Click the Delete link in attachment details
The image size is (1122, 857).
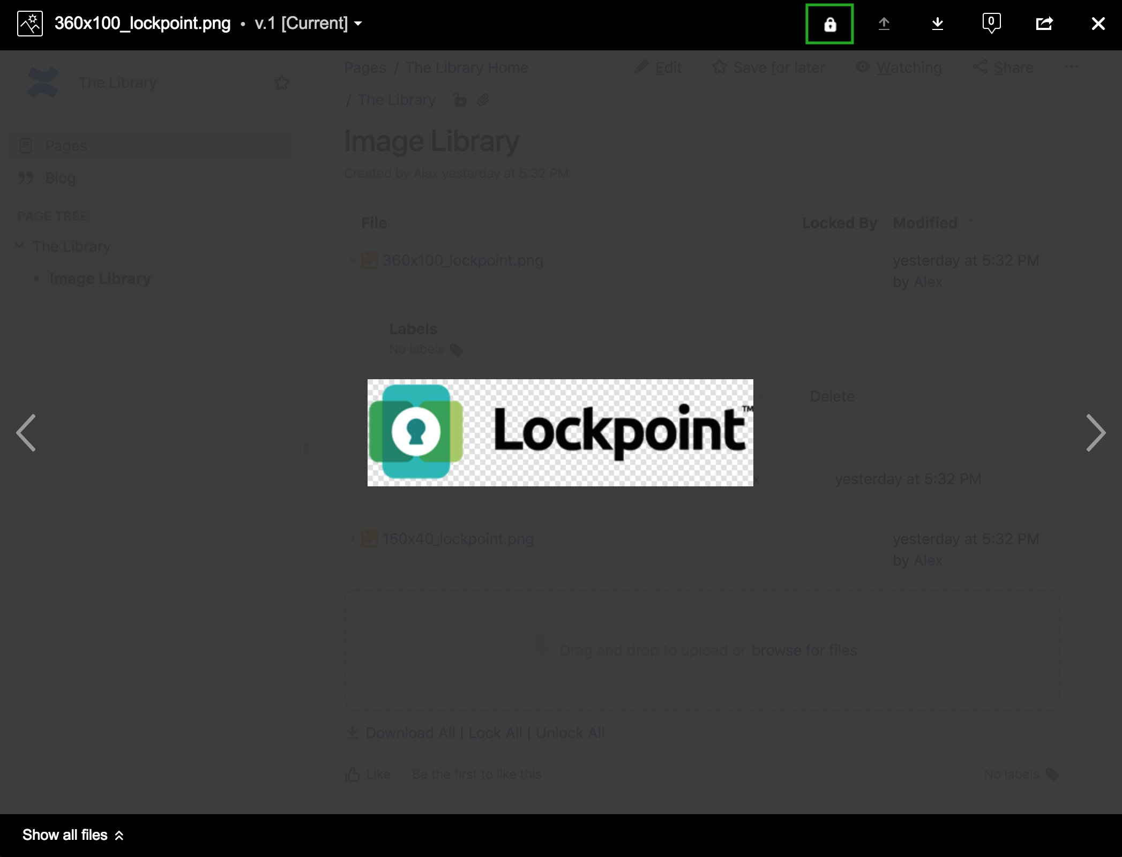tap(832, 396)
